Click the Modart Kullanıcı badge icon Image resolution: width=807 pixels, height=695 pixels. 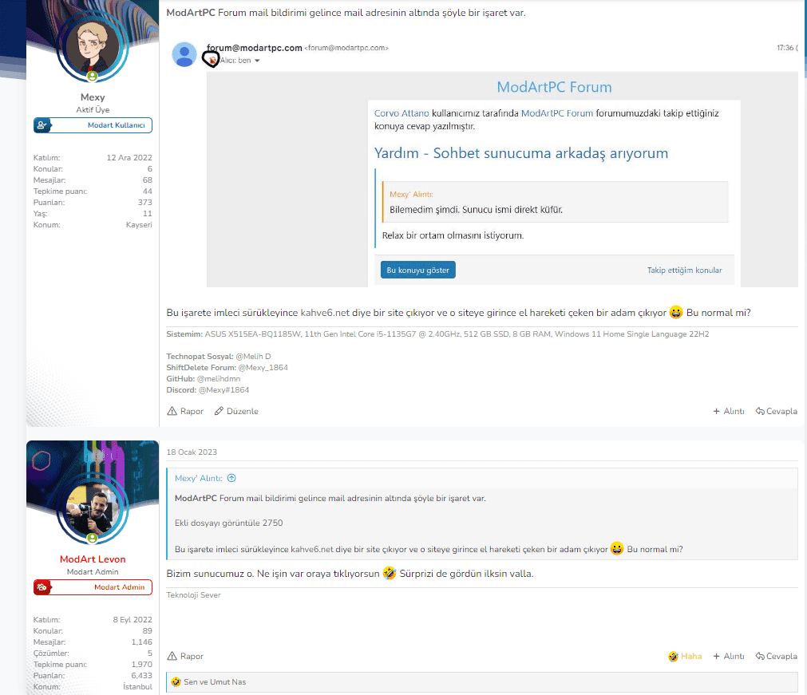pyautogui.click(x=42, y=125)
